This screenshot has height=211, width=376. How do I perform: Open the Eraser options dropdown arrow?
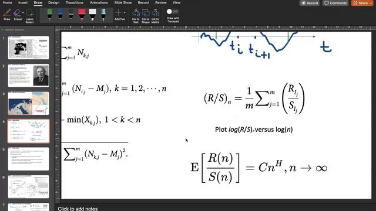coord(23,13)
